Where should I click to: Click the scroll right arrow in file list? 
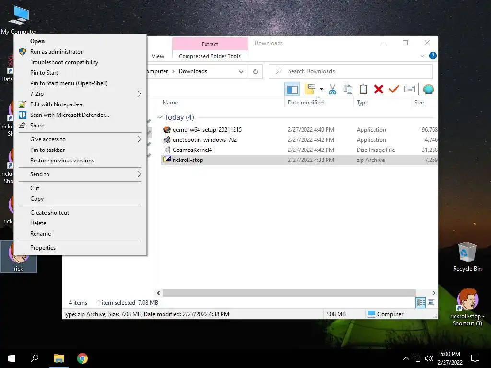(434, 293)
